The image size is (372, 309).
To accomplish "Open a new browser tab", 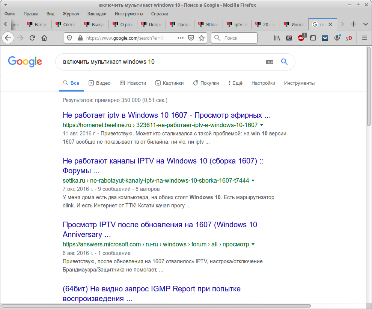I will [x=354, y=24].
